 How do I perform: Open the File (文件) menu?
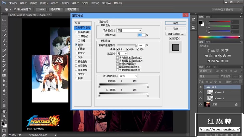(13, 3)
